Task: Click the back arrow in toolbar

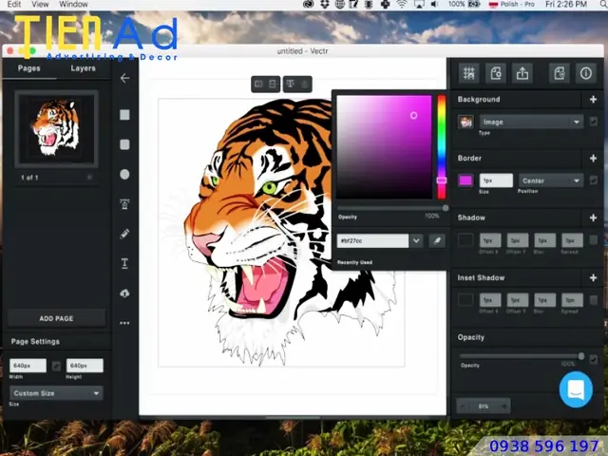Action: [x=124, y=78]
